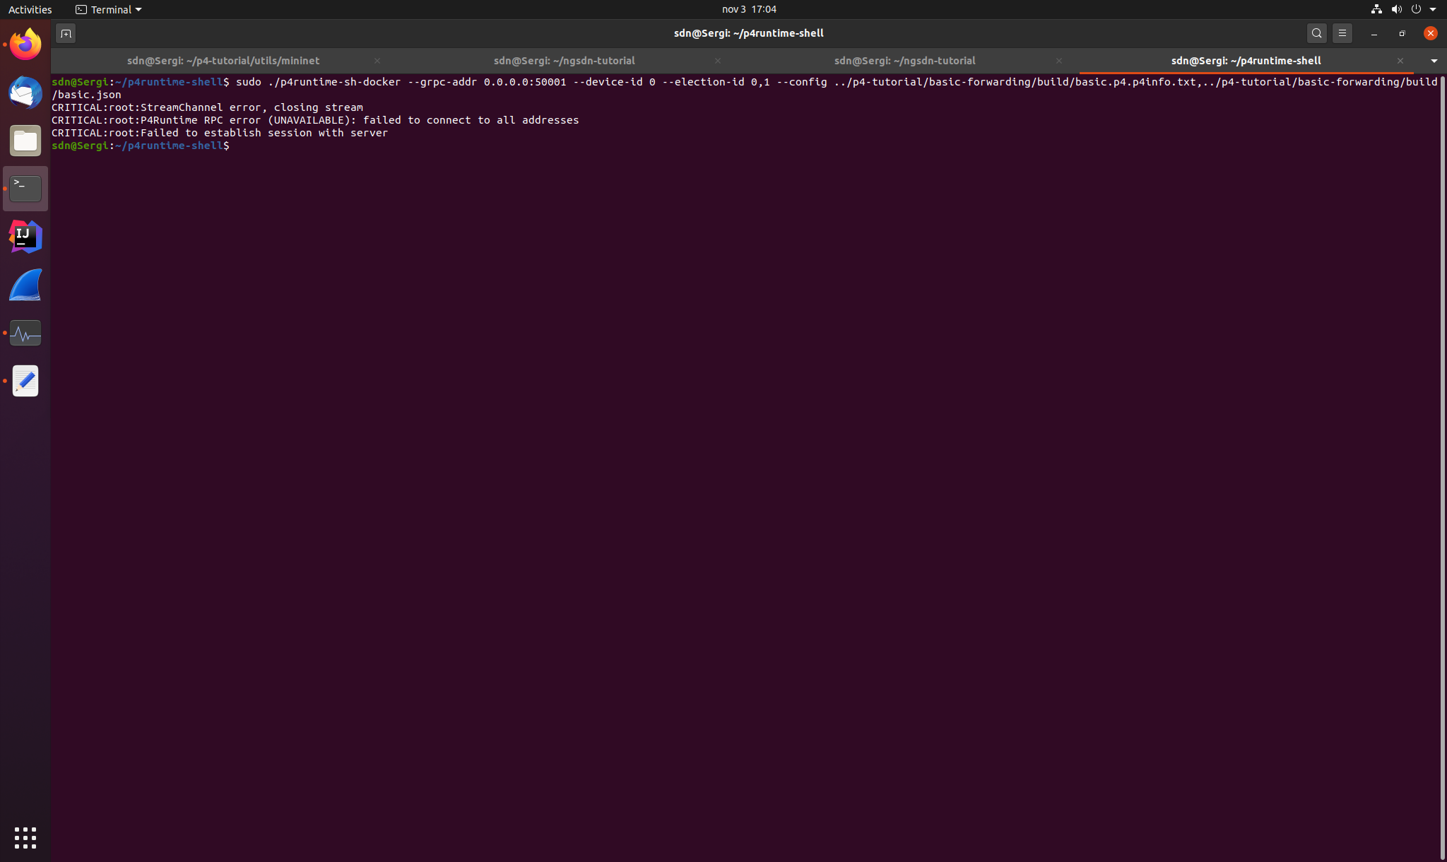Open the tab list dropdown arrow

[x=1433, y=61]
